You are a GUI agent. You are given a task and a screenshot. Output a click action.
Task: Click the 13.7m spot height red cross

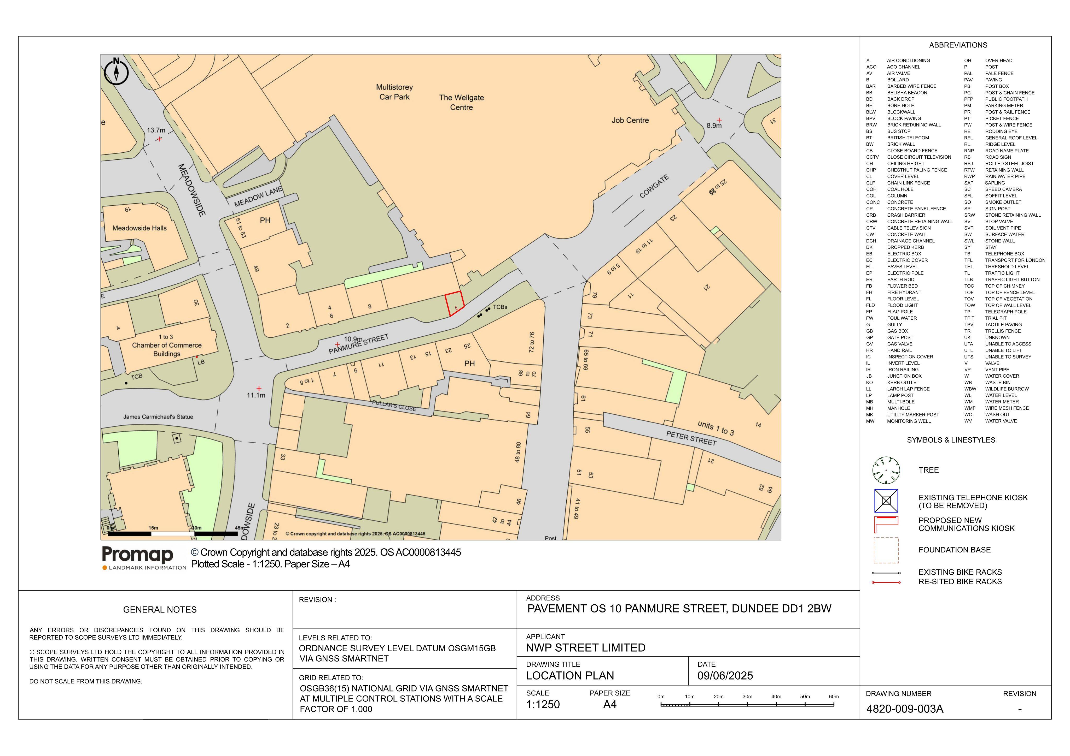[x=159, y=139]
